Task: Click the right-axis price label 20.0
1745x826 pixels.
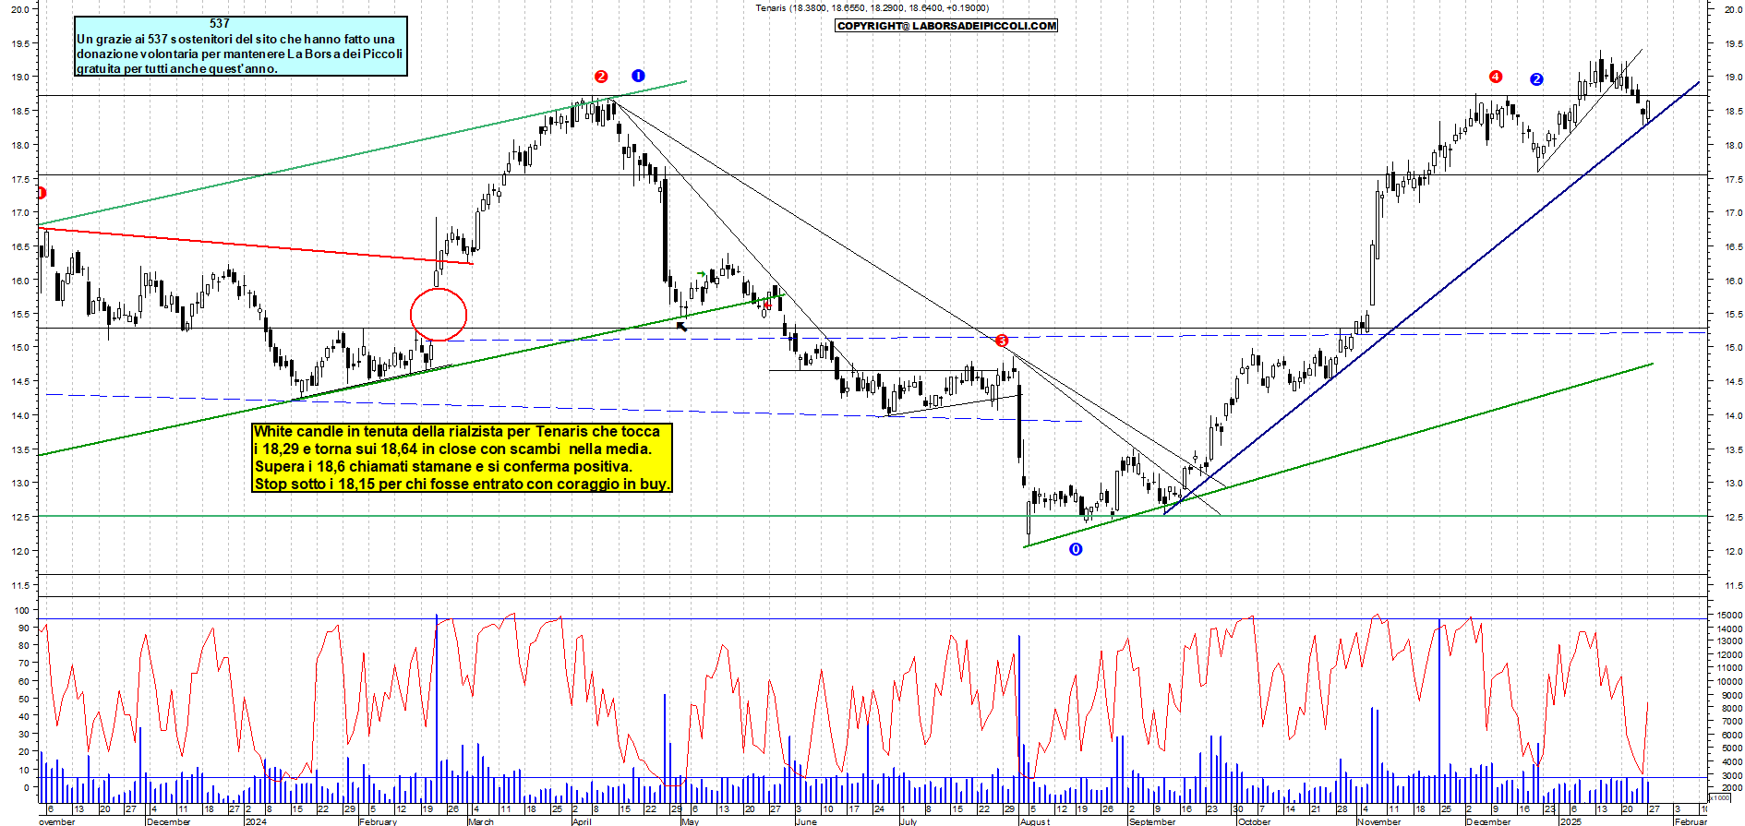Action: pyautogui.click(x=1733, y=9)
